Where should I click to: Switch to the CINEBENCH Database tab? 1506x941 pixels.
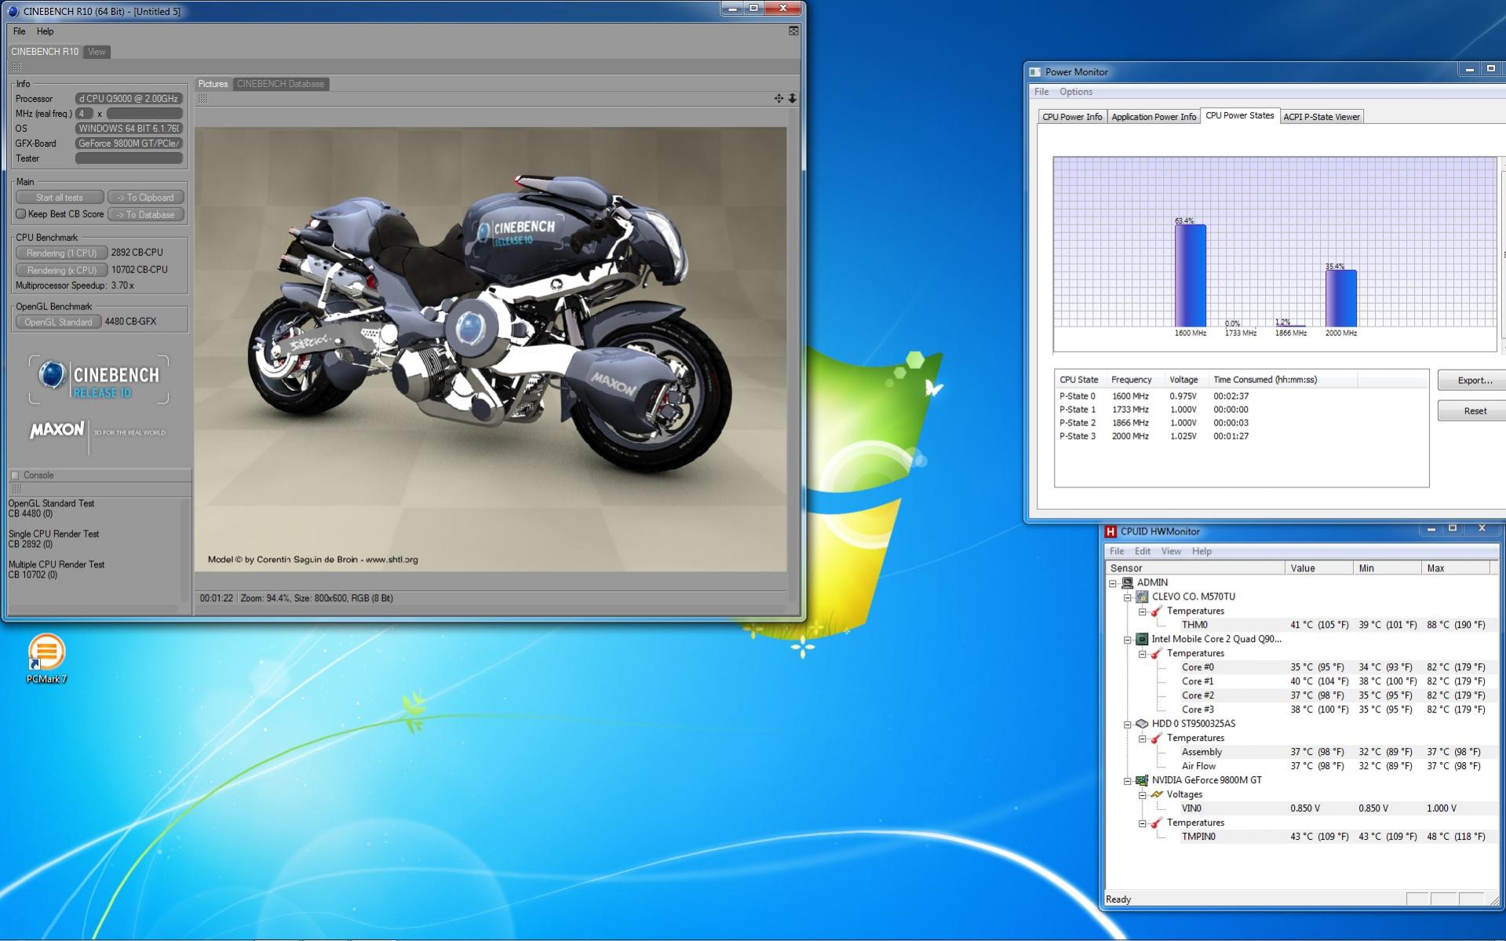coord(280,84)
